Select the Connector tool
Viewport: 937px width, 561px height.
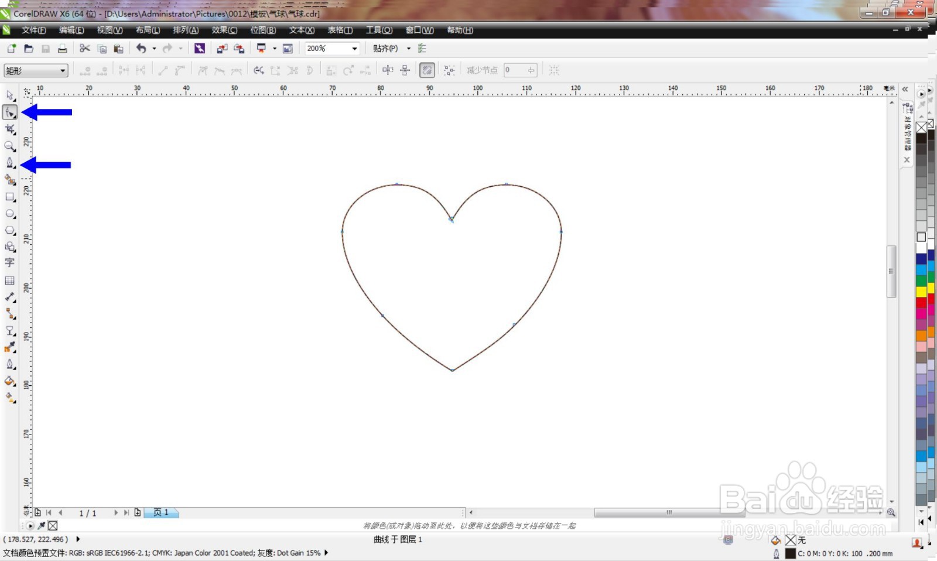10,314
